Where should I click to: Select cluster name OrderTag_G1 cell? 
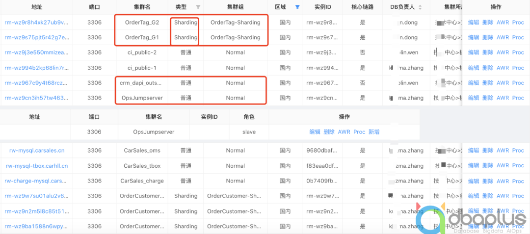[x=142, y=37]
